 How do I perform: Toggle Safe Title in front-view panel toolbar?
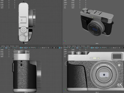tap(88, 48)
